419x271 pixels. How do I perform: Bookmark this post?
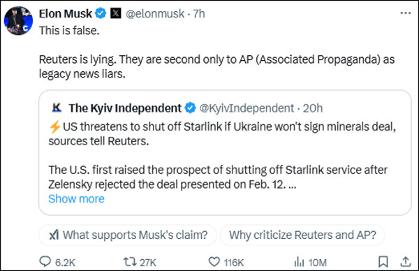(383, 262)
